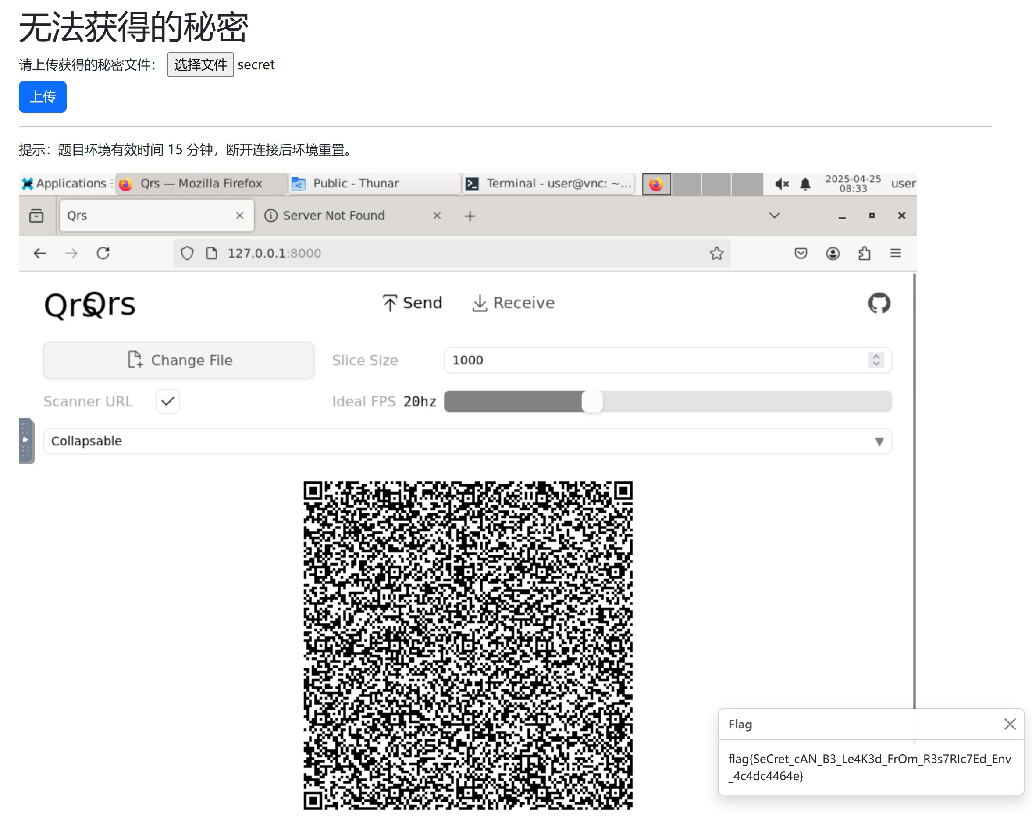This screenshot has height=820, width=1032.
Task: Open the notification bell in panel
Action: (x=805, y=184)
